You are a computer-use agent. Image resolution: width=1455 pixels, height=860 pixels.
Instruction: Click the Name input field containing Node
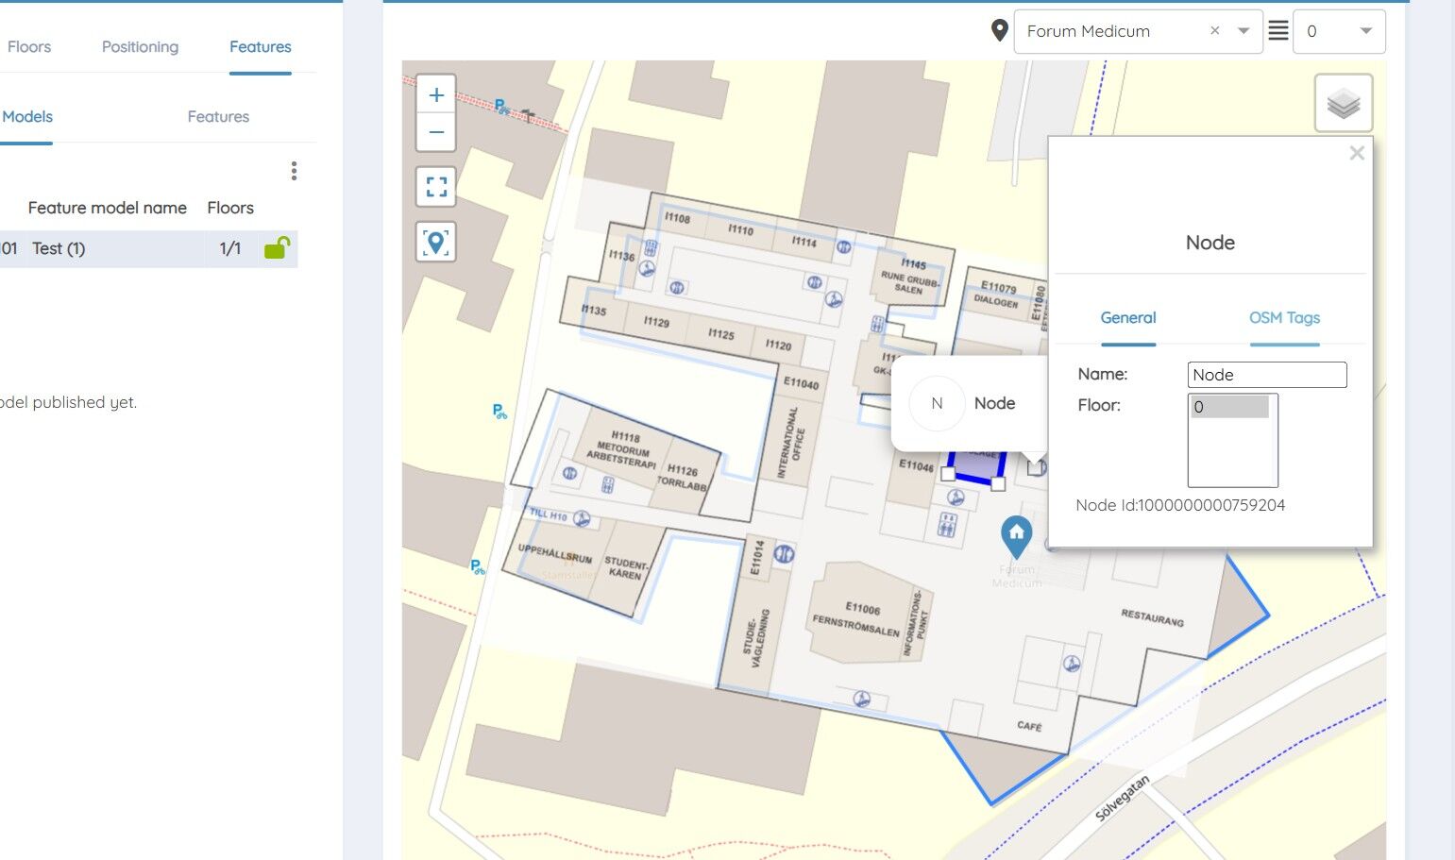1267,375
